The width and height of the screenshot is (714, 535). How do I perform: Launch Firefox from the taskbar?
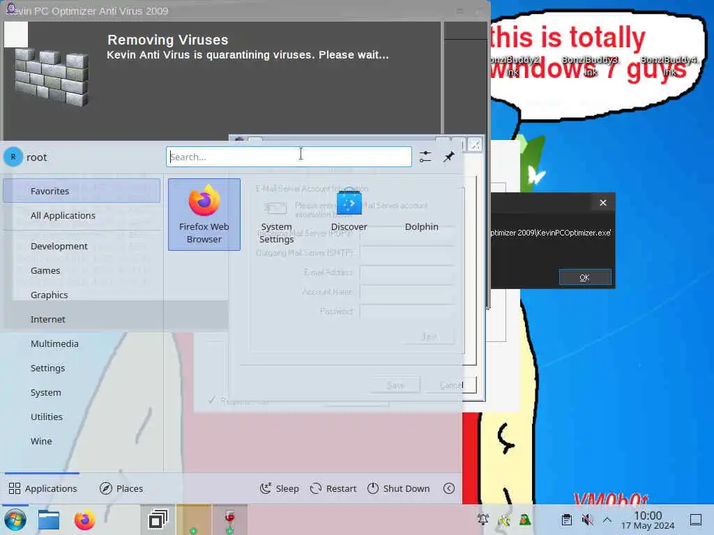[84, 520]
